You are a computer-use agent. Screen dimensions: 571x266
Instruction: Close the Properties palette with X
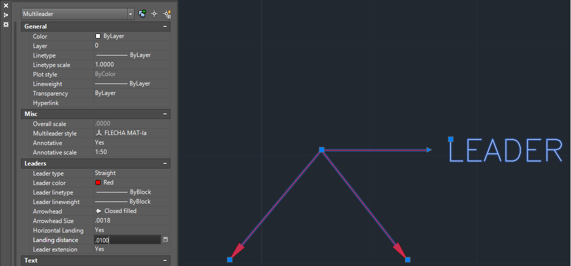(6, 5)
